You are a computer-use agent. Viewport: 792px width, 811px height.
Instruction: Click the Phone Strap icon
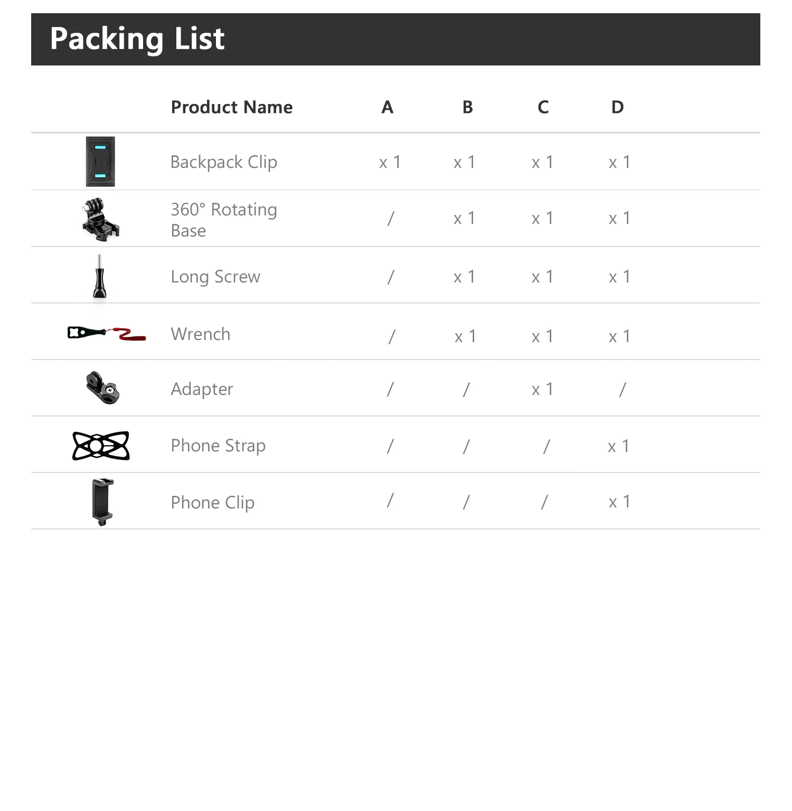(x=101, y=446)
